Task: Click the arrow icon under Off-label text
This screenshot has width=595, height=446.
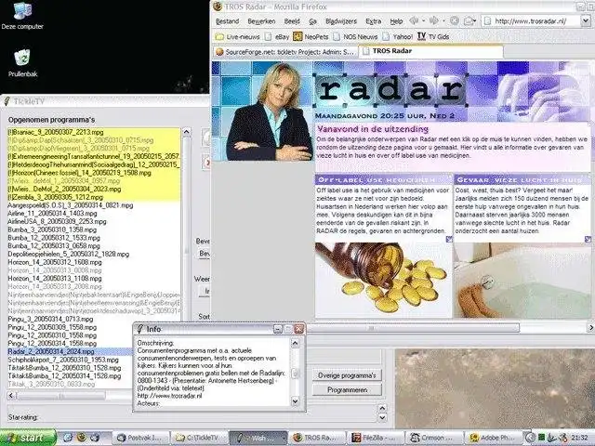Action: click(449, 239)
